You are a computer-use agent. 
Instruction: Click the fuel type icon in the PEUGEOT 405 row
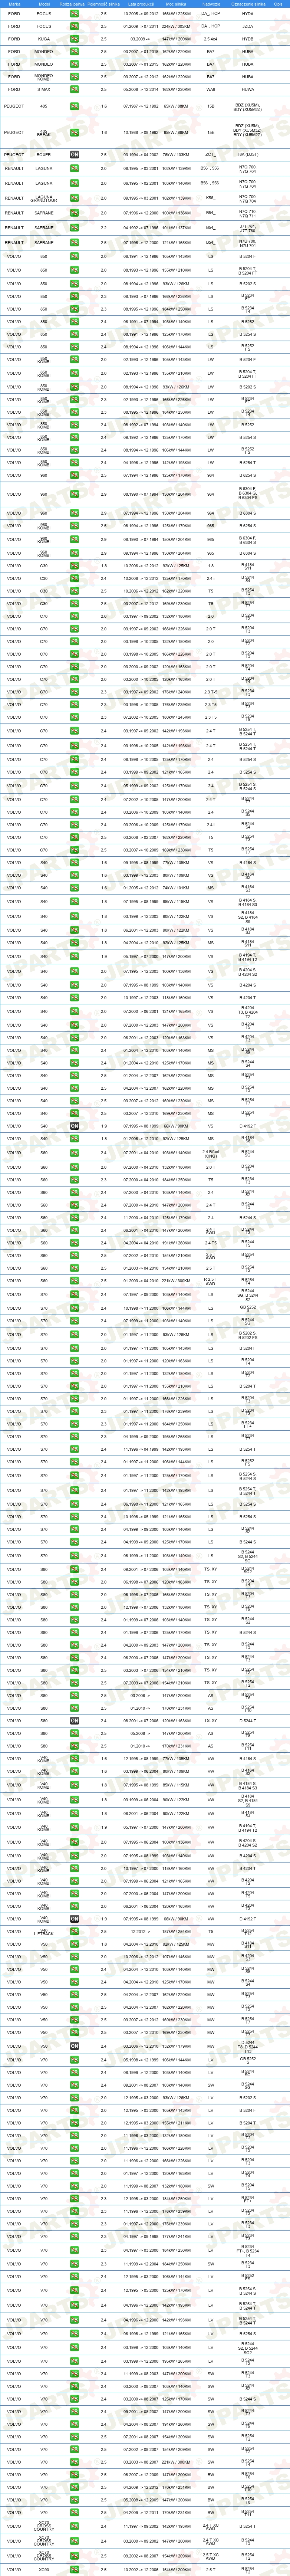75,106
